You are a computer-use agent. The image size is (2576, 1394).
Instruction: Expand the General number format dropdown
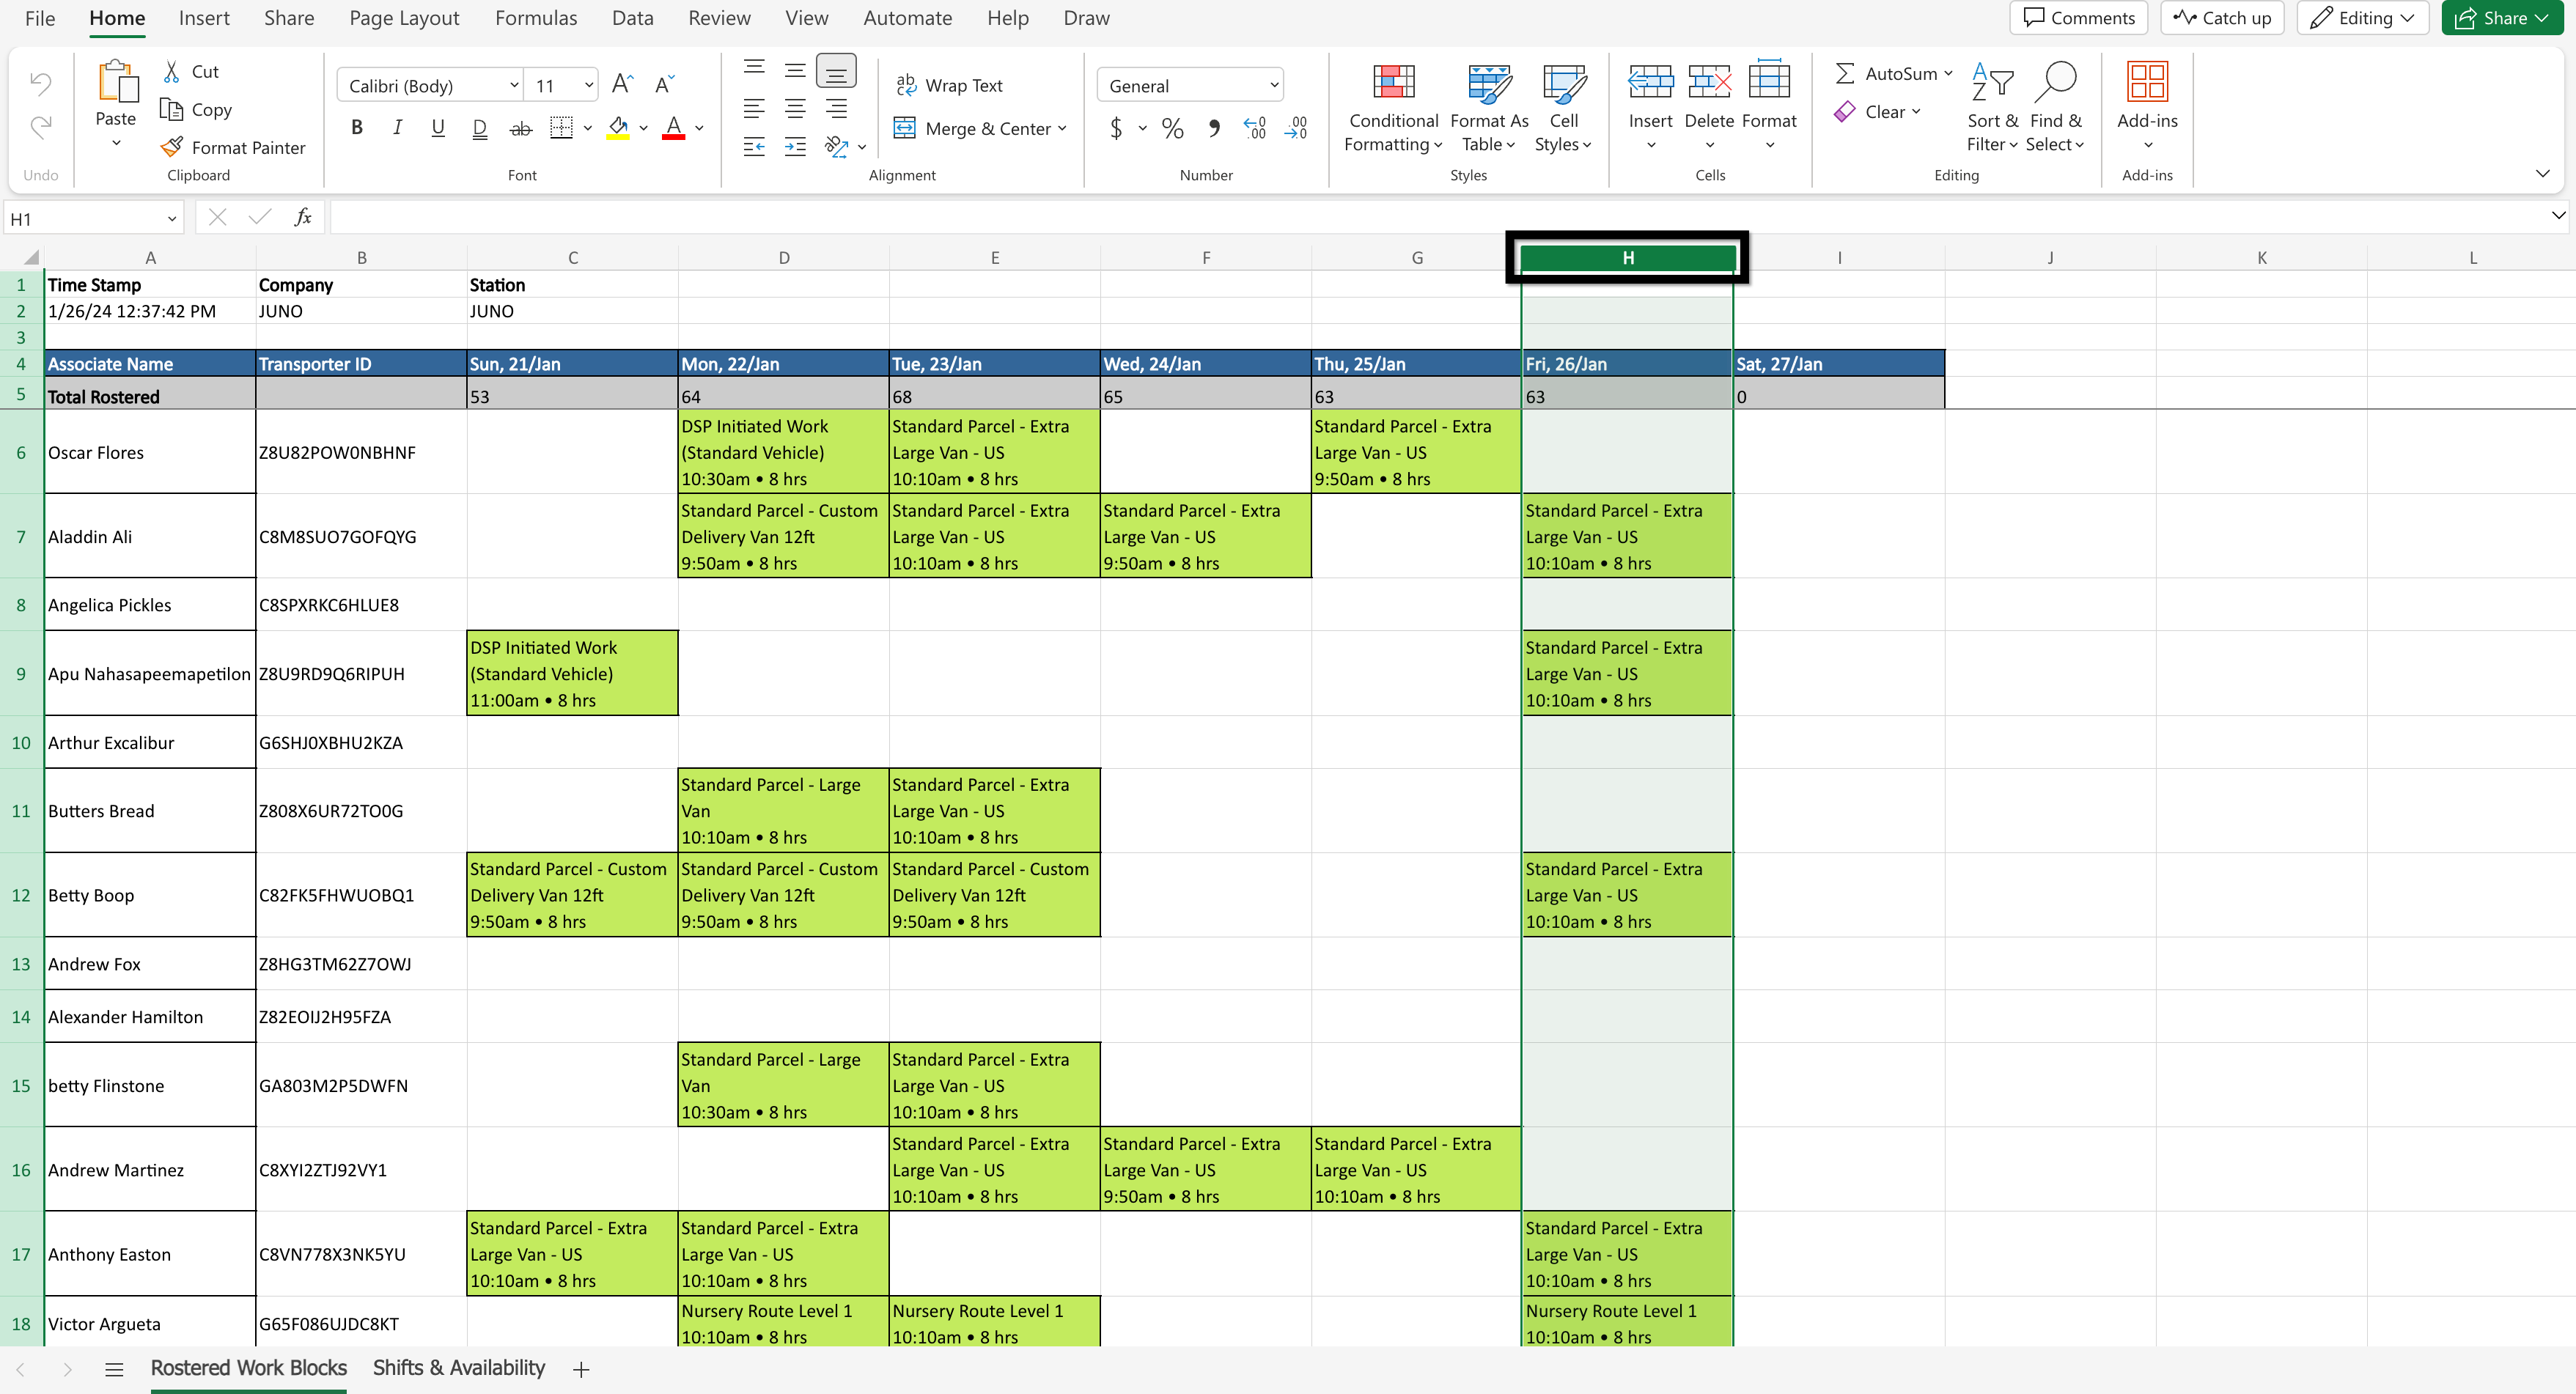pyautogui.click(x=1273, y=85)
